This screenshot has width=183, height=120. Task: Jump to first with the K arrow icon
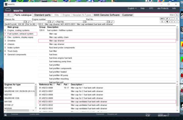coord(172,22)
